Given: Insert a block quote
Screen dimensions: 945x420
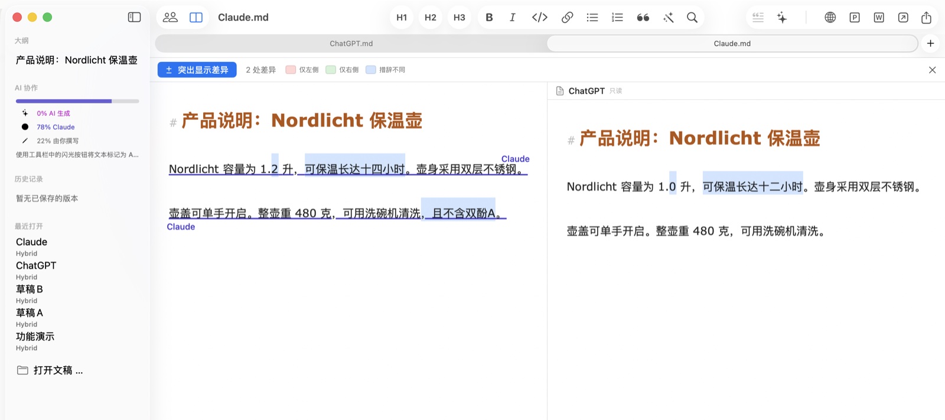Looking at the screenshot, I should pos(643,18).
